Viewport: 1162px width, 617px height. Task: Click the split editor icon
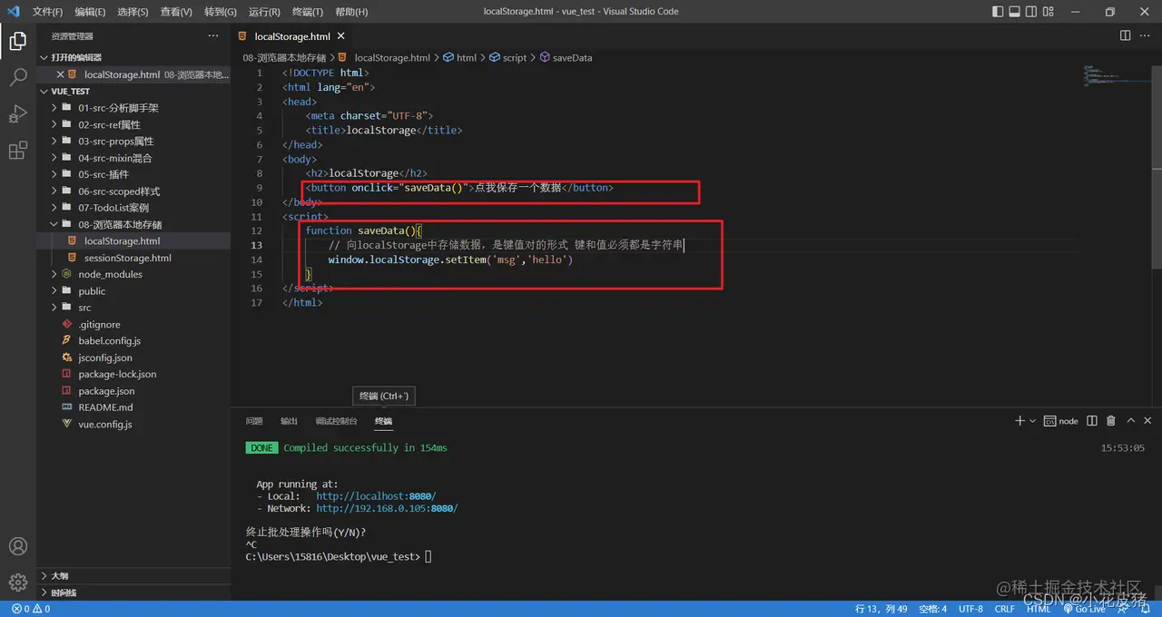[x=1125, y=35]
